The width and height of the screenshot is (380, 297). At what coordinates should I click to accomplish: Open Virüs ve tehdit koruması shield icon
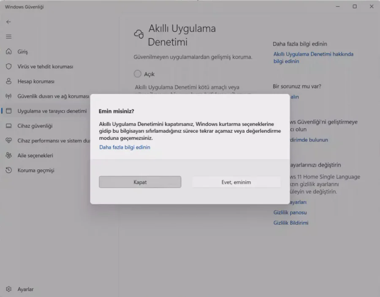[x=9, y=66]
